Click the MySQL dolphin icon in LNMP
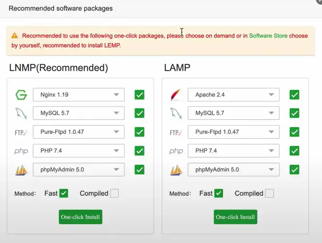Screen dimensions: 322x243 point(21,114)
